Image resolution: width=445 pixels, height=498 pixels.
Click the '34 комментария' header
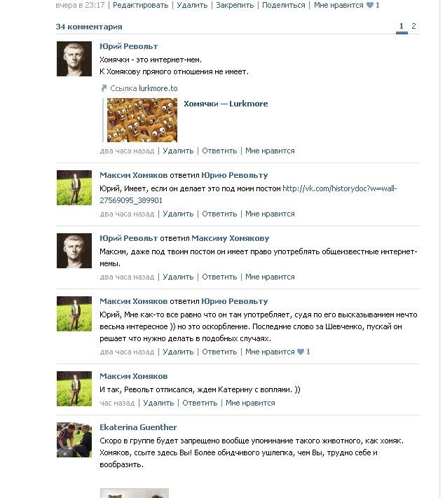point(89,27)
